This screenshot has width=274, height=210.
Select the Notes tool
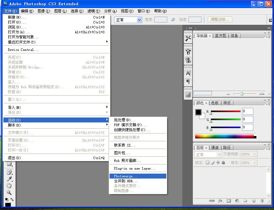9,172
